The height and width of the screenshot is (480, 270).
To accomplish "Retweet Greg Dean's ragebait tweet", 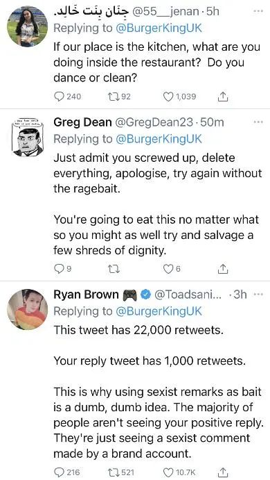I will tap(113, 269).
